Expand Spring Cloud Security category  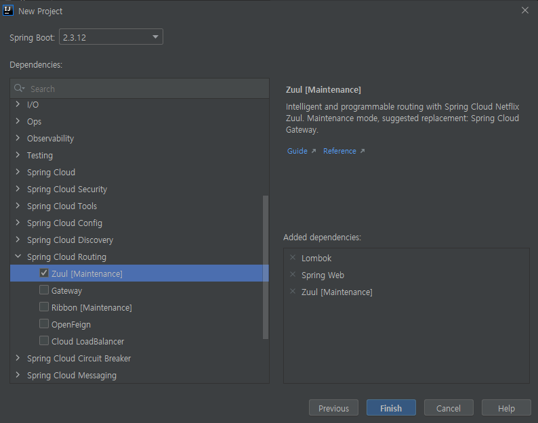18,189
